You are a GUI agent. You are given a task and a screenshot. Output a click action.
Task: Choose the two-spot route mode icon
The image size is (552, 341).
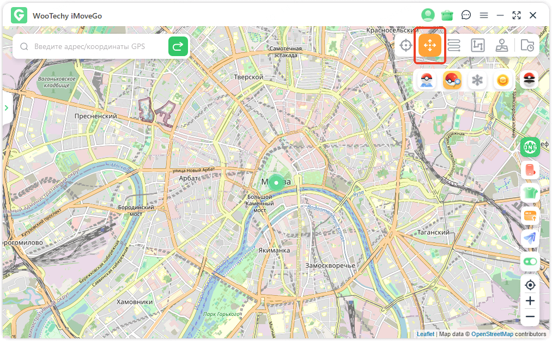tap(454, 46)
